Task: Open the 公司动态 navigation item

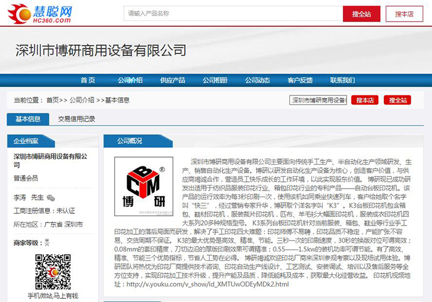Action: [257, 80]
